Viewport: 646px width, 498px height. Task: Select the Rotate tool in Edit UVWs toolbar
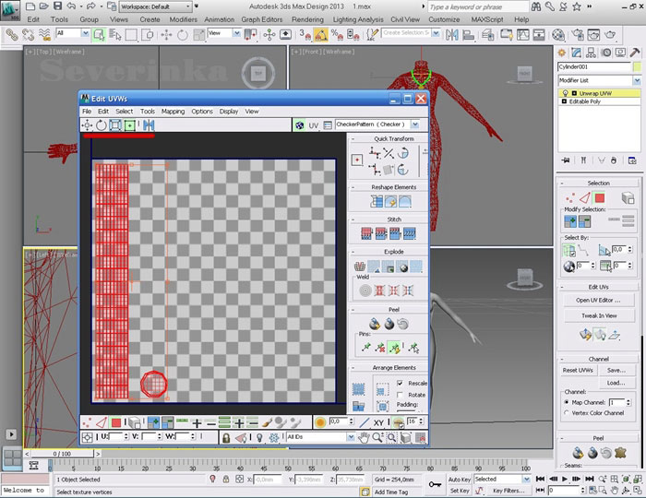[101, 125]
